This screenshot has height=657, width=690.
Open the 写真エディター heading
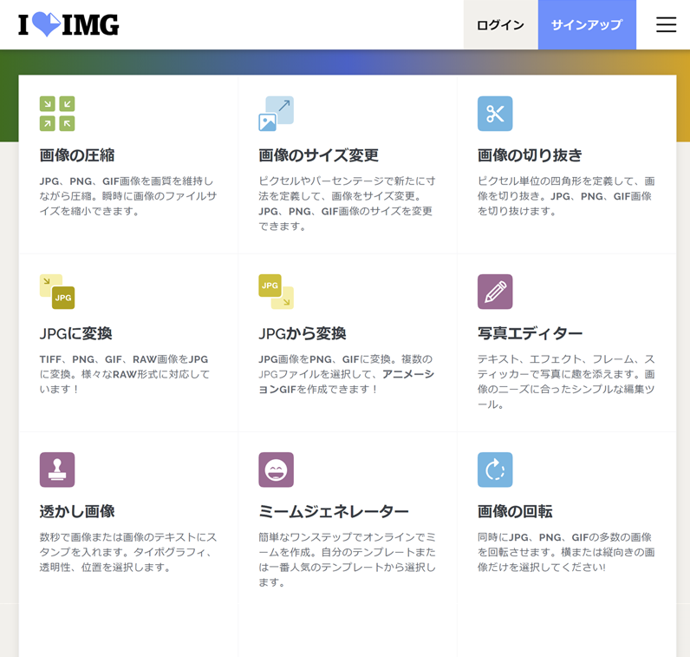click(x=530, y=333)
